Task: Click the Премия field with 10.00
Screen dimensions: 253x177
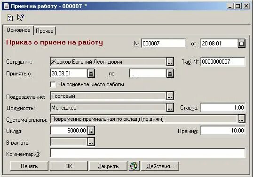Action: coord(223,131)
